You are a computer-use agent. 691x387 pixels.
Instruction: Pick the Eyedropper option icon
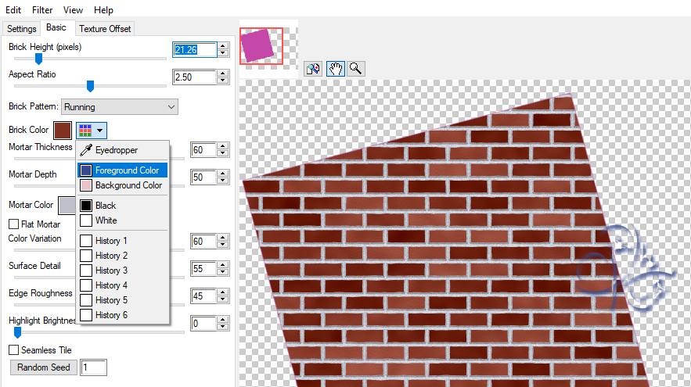[86, 150]
